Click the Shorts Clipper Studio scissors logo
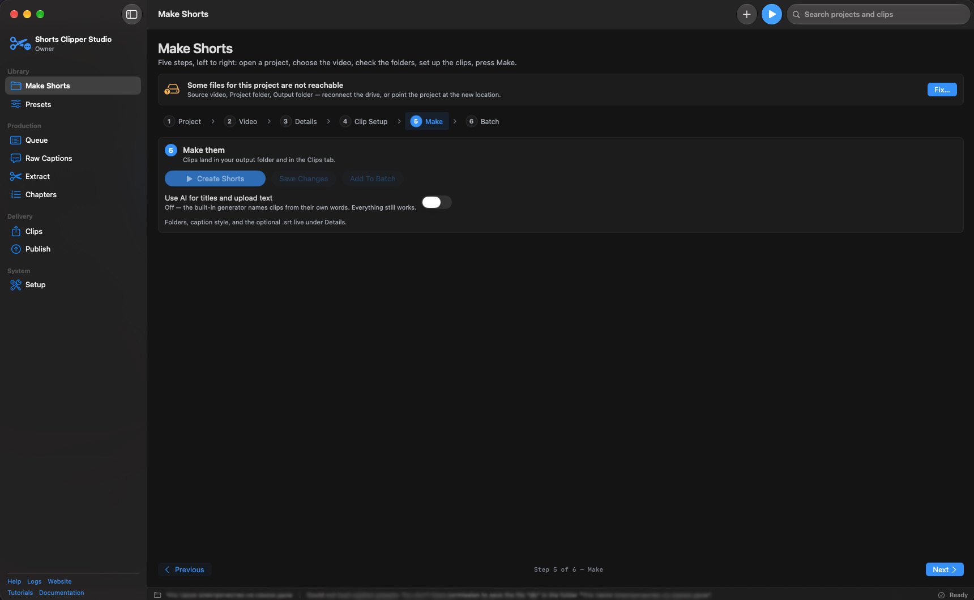974x600 pixels. tap(20, 44)
